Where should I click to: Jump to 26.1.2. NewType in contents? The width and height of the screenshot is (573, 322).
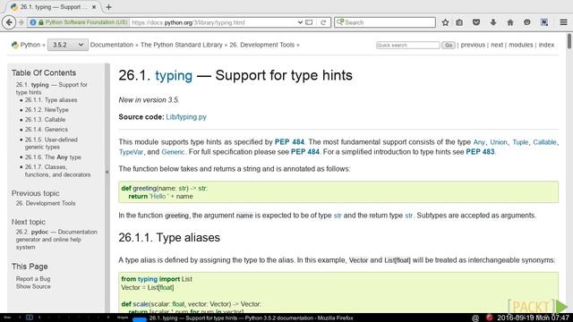coord(47,110)
